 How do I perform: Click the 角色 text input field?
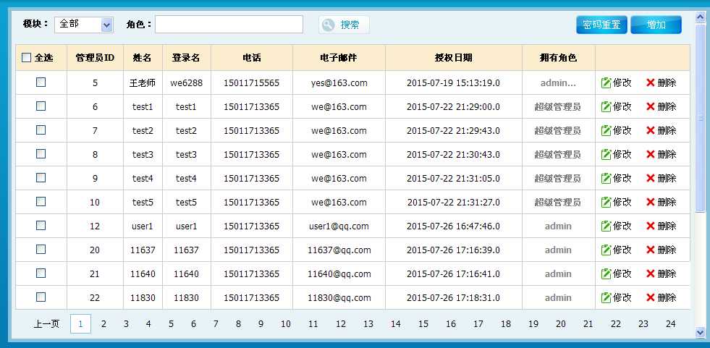click(229, 25)
